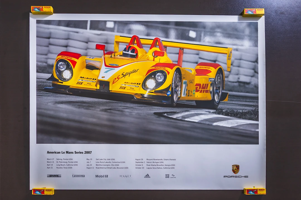Click "Laguna Seca/Salinas, California (USA)" text
Viewport: 301px width, 200px height.
161,168
